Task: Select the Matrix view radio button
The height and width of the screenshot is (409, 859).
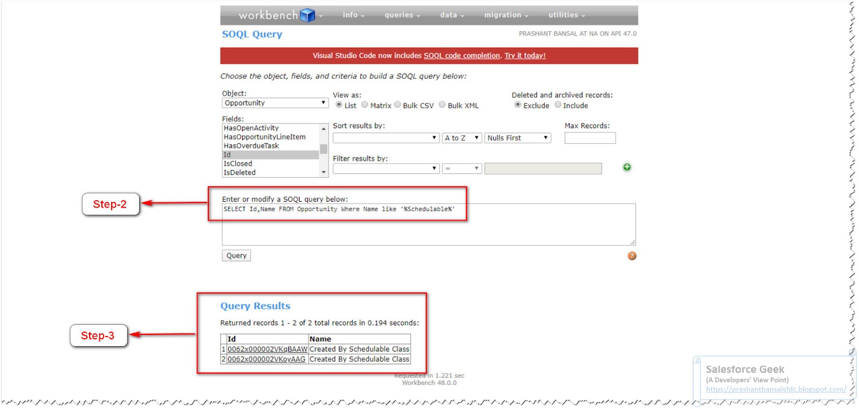Action: pyautogui.click(x=365, y=105)
